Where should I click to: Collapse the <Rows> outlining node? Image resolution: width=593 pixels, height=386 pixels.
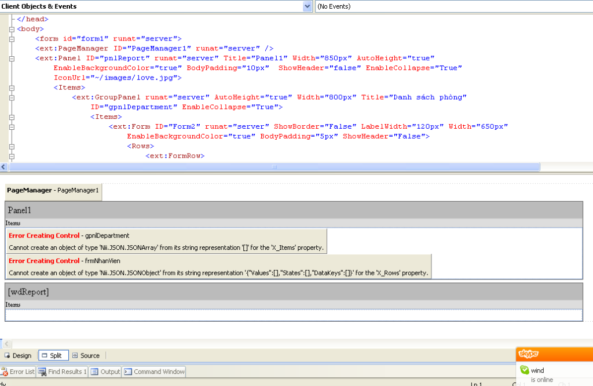coord(12,147)
